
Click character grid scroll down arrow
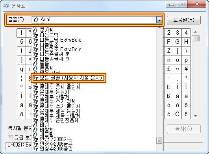coord(196,116)
